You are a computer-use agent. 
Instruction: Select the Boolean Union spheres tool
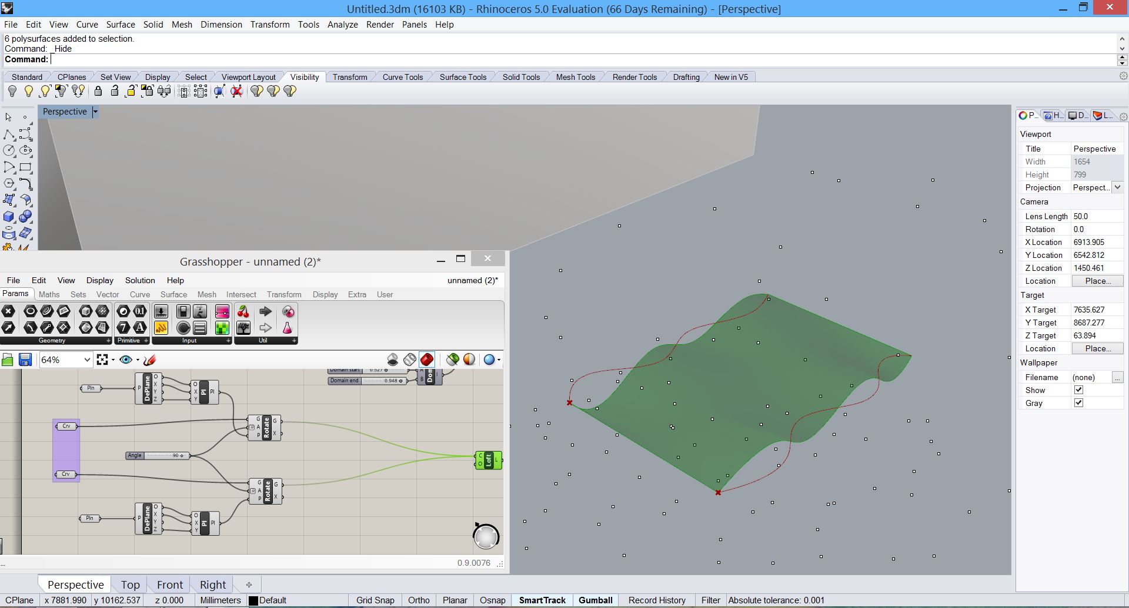(25, 217)
